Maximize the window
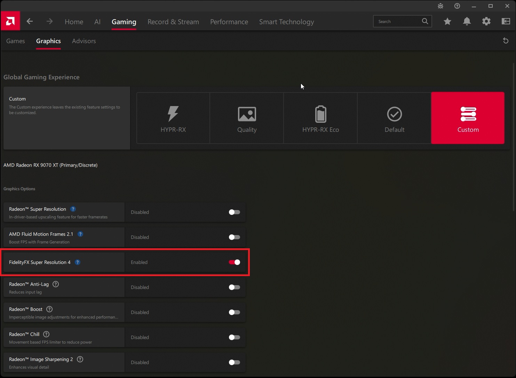This screenshot has height=378, width=516. coord(491,6)
